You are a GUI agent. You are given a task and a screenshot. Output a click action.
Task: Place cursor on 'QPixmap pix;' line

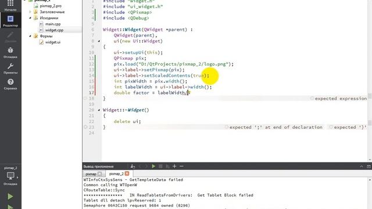130,58
